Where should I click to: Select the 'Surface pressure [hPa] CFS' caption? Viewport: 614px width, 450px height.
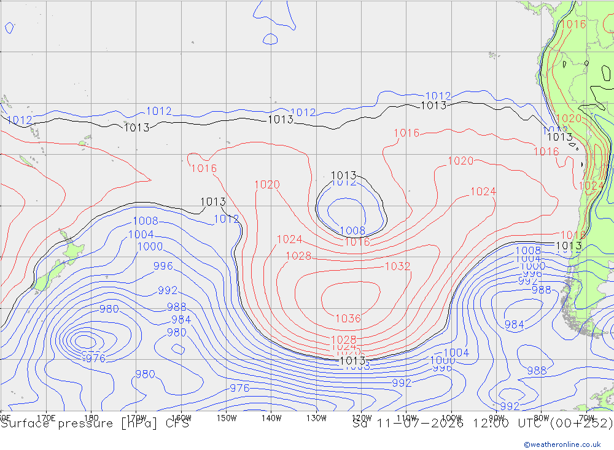(95, 424)
